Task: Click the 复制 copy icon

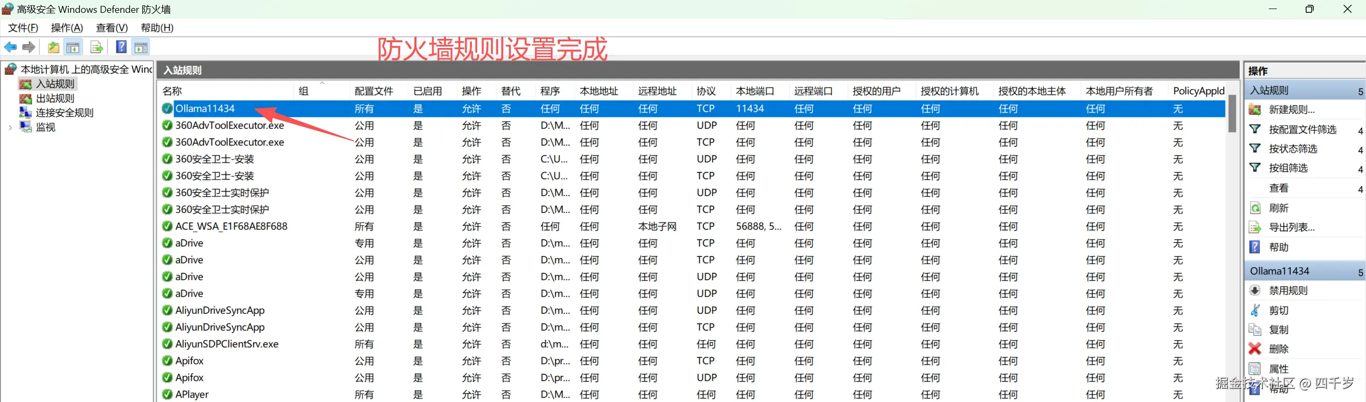Action: (x=1255, y=329)
